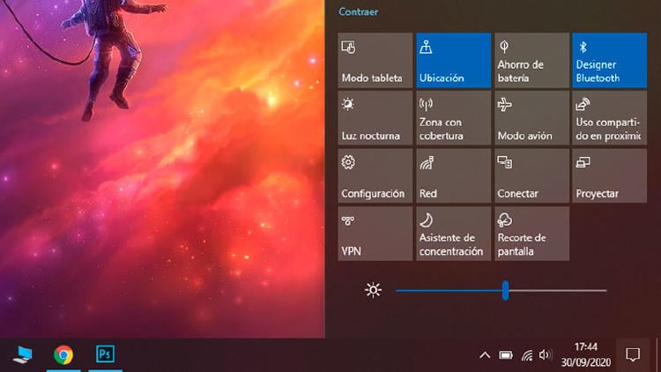Collapse quick actions with Contraer
This screenshot has width=661, height=372.
coord(359,12)
